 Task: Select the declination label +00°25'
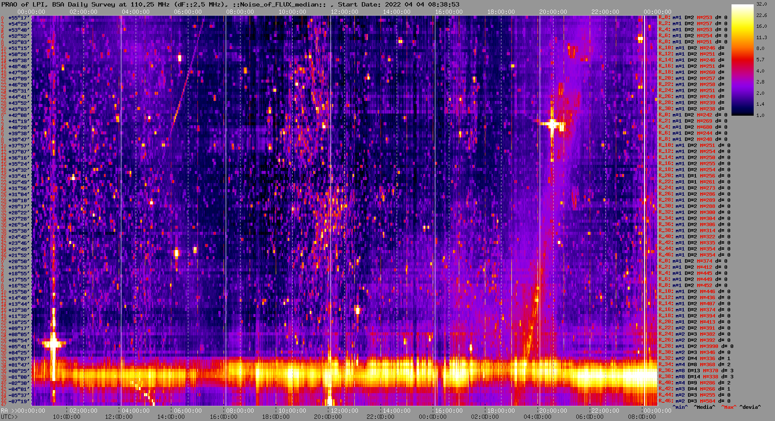(18, 371)
